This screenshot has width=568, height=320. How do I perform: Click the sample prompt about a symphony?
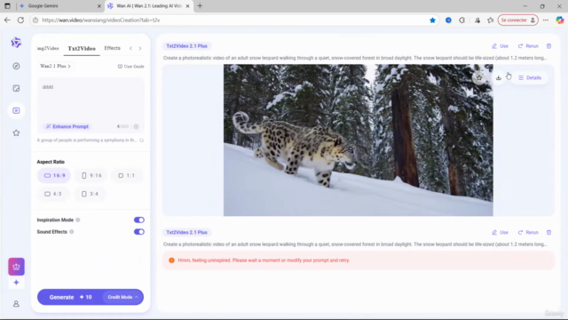pos(87,140)
